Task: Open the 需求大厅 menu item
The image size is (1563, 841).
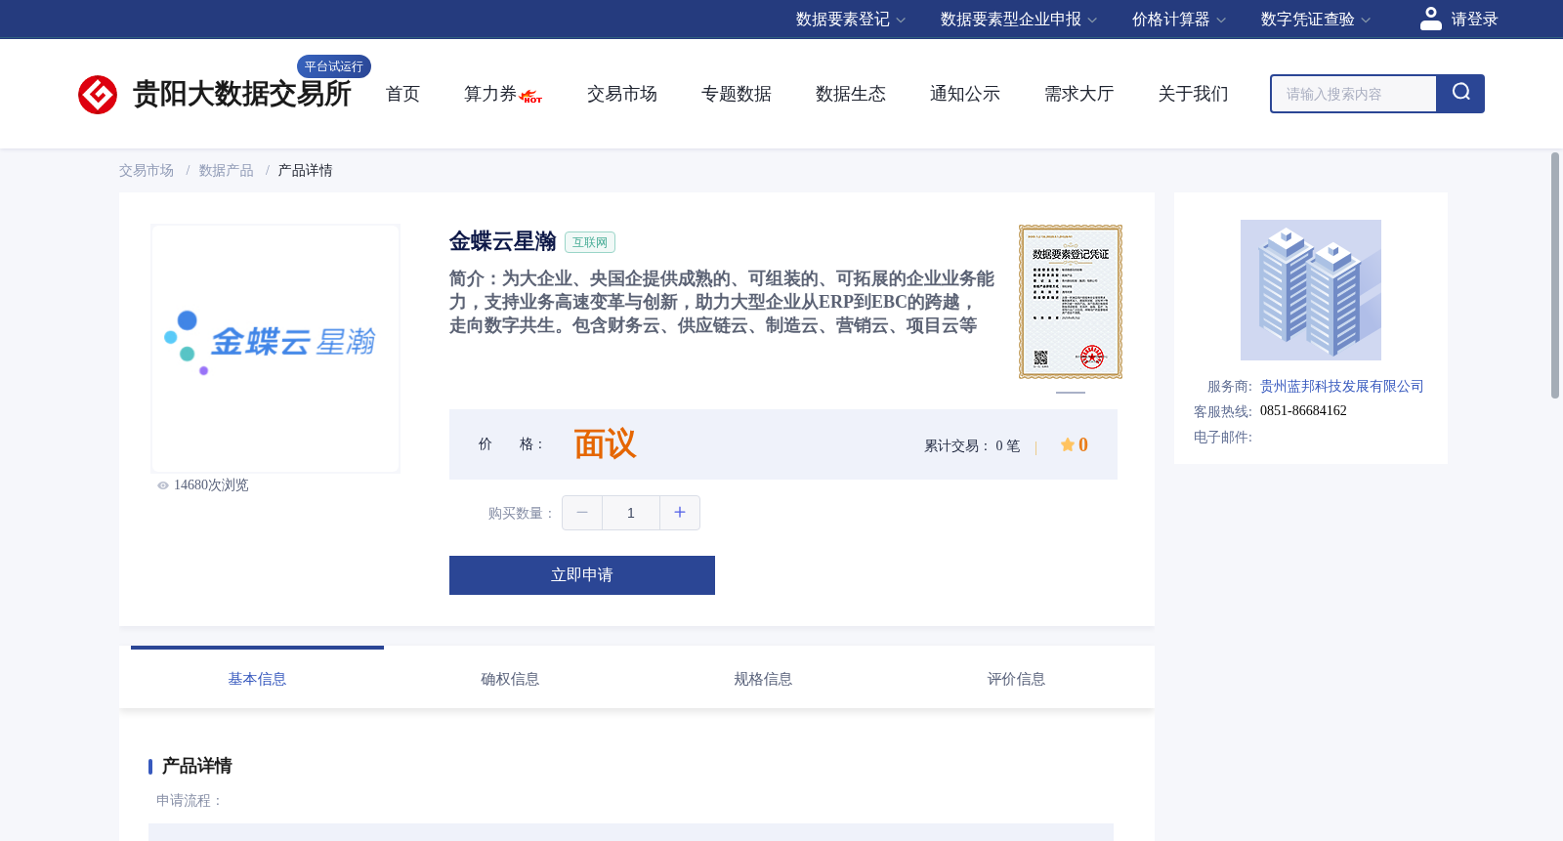Action: click(x=1079, y=94)
